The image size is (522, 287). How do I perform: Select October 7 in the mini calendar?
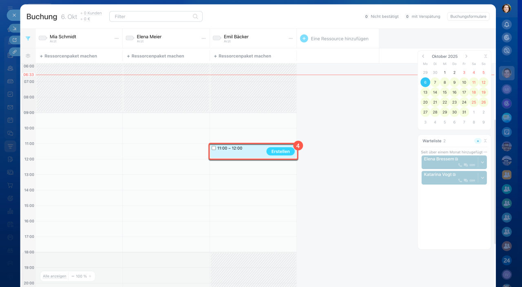coord(435,83)
